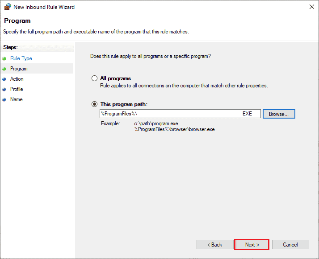Choose the This program path radio button
The image size is (319, 259).
pyautogui.click(x=94, y=104)
